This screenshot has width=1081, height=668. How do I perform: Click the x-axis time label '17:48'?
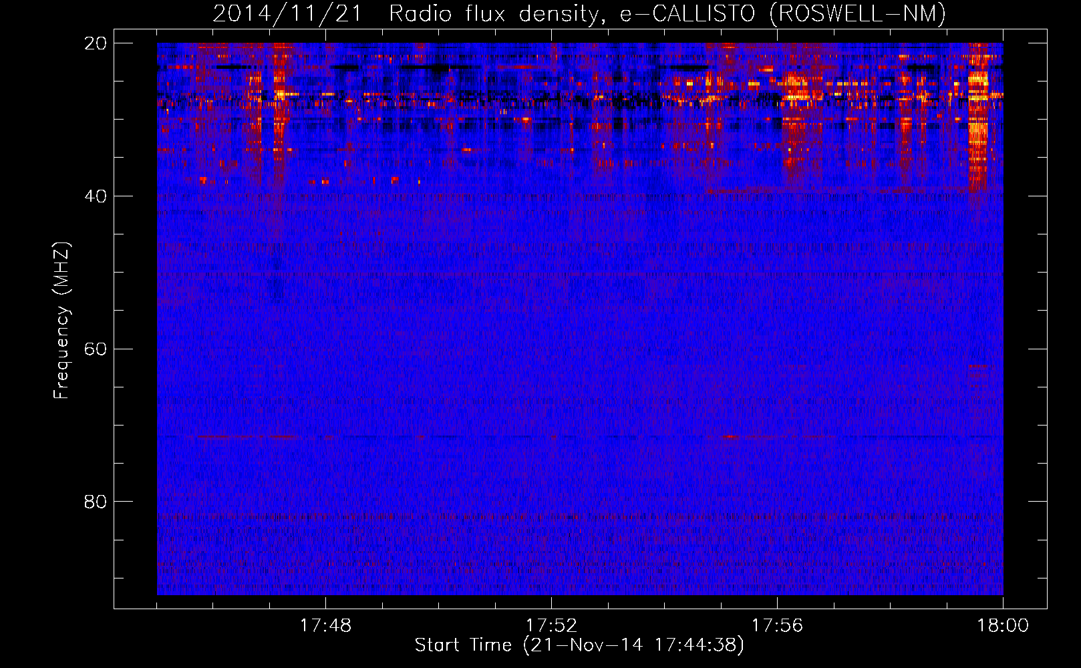pos(325,626)
